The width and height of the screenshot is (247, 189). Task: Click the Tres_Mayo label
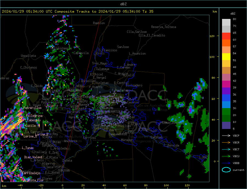[99, 63]
